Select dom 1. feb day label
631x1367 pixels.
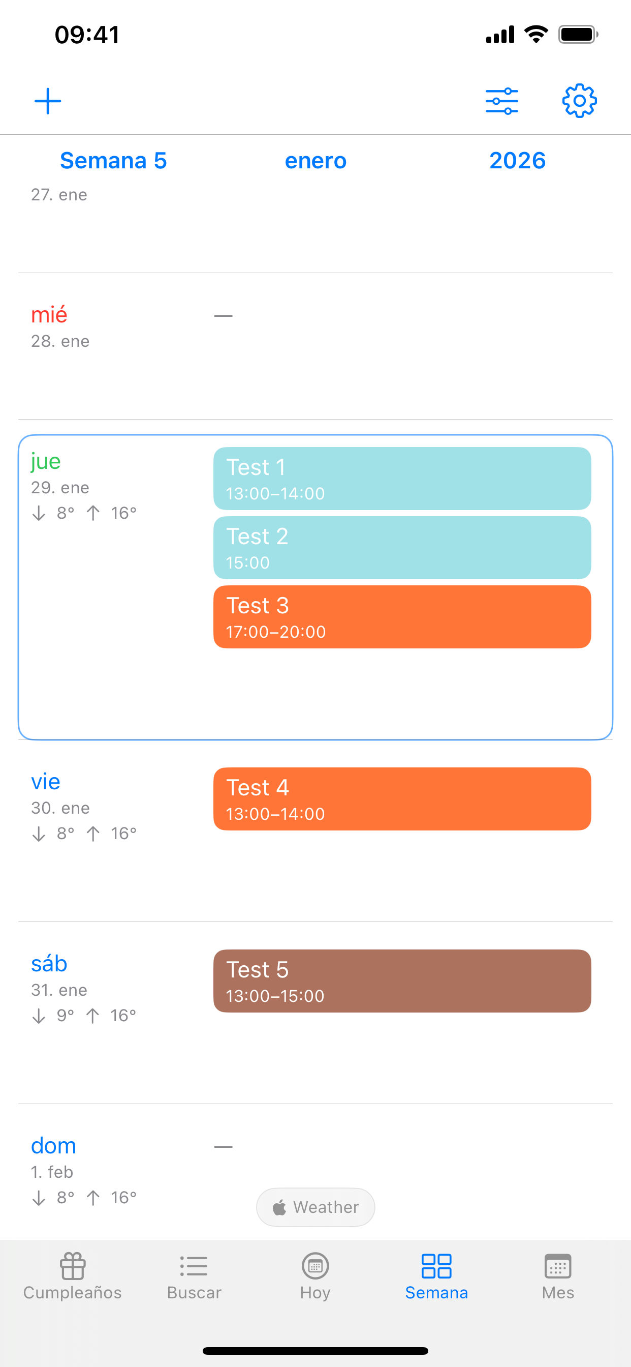point(53,1157)
